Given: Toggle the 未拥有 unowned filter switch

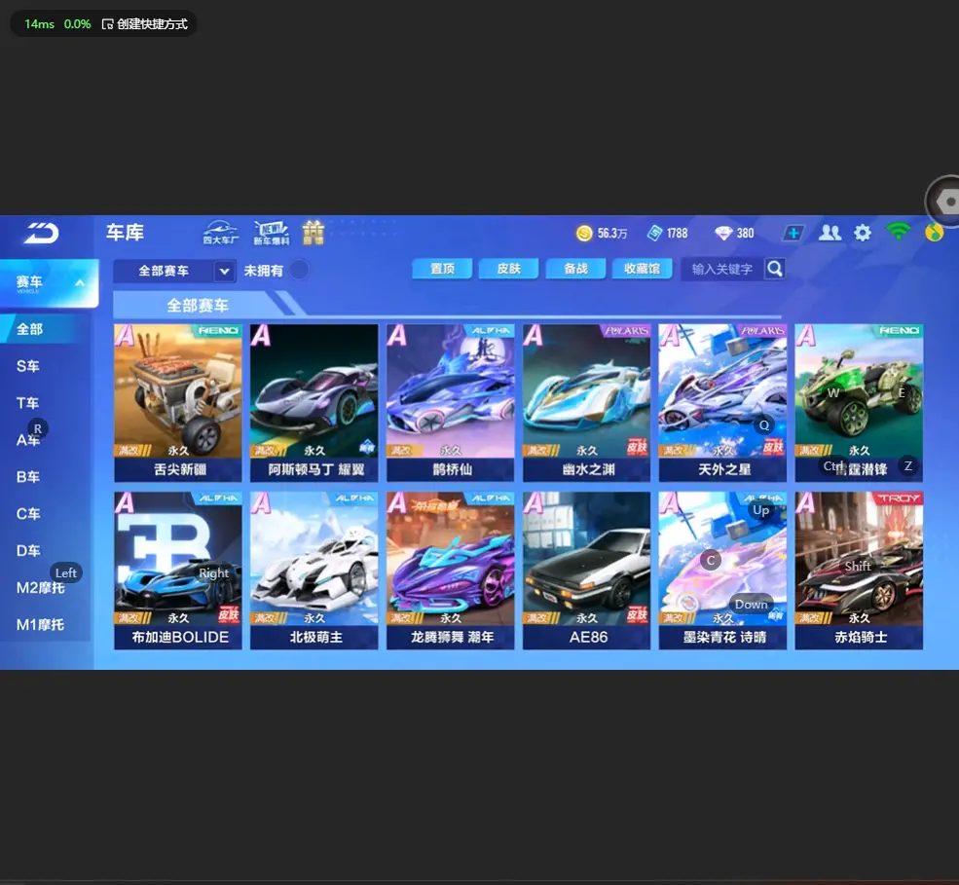Looking at the screenshot, I should [x=299, y=270].
